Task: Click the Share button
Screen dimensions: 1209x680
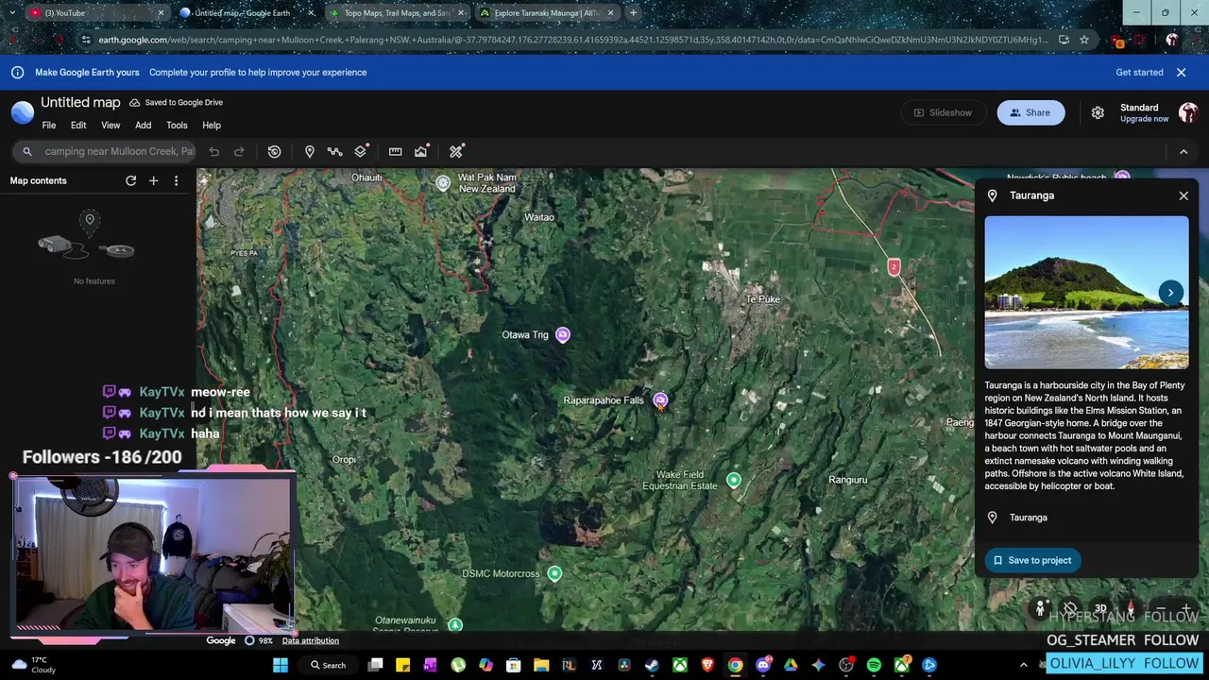Action: 1030,112
